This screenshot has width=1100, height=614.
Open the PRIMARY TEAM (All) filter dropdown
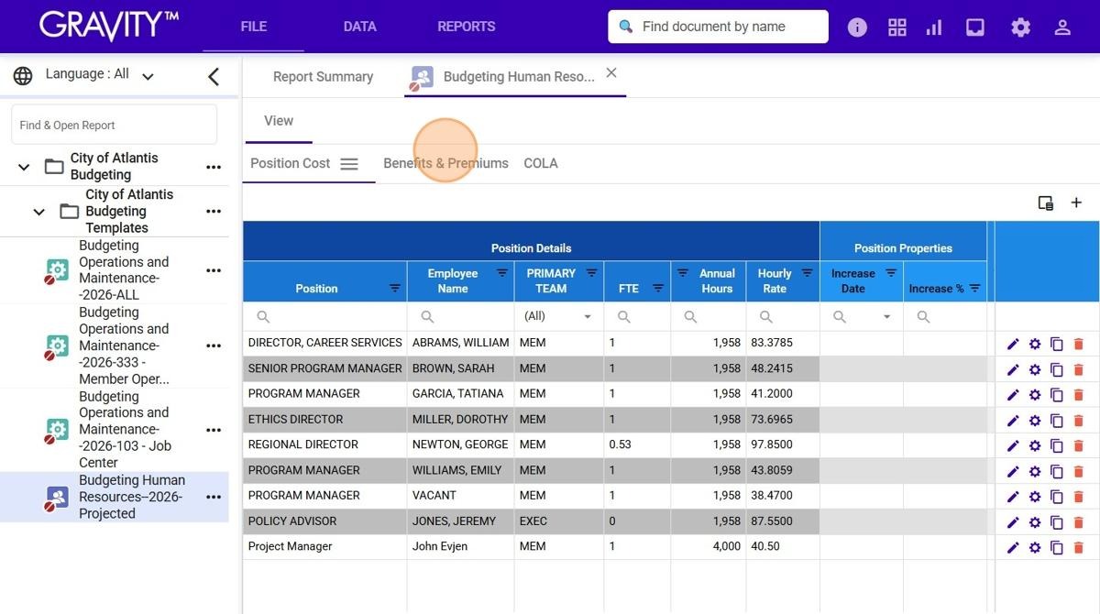[x=558, y=316]
